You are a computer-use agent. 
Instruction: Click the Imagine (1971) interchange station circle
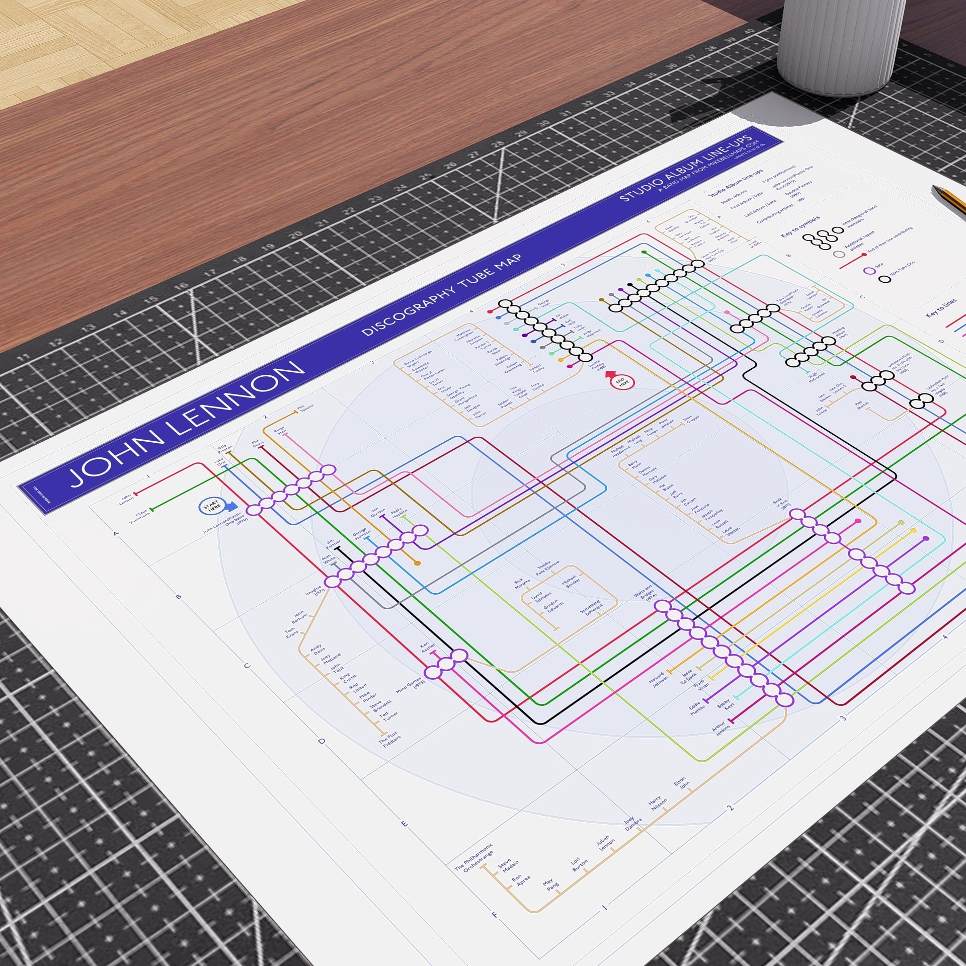click(333, 581)
